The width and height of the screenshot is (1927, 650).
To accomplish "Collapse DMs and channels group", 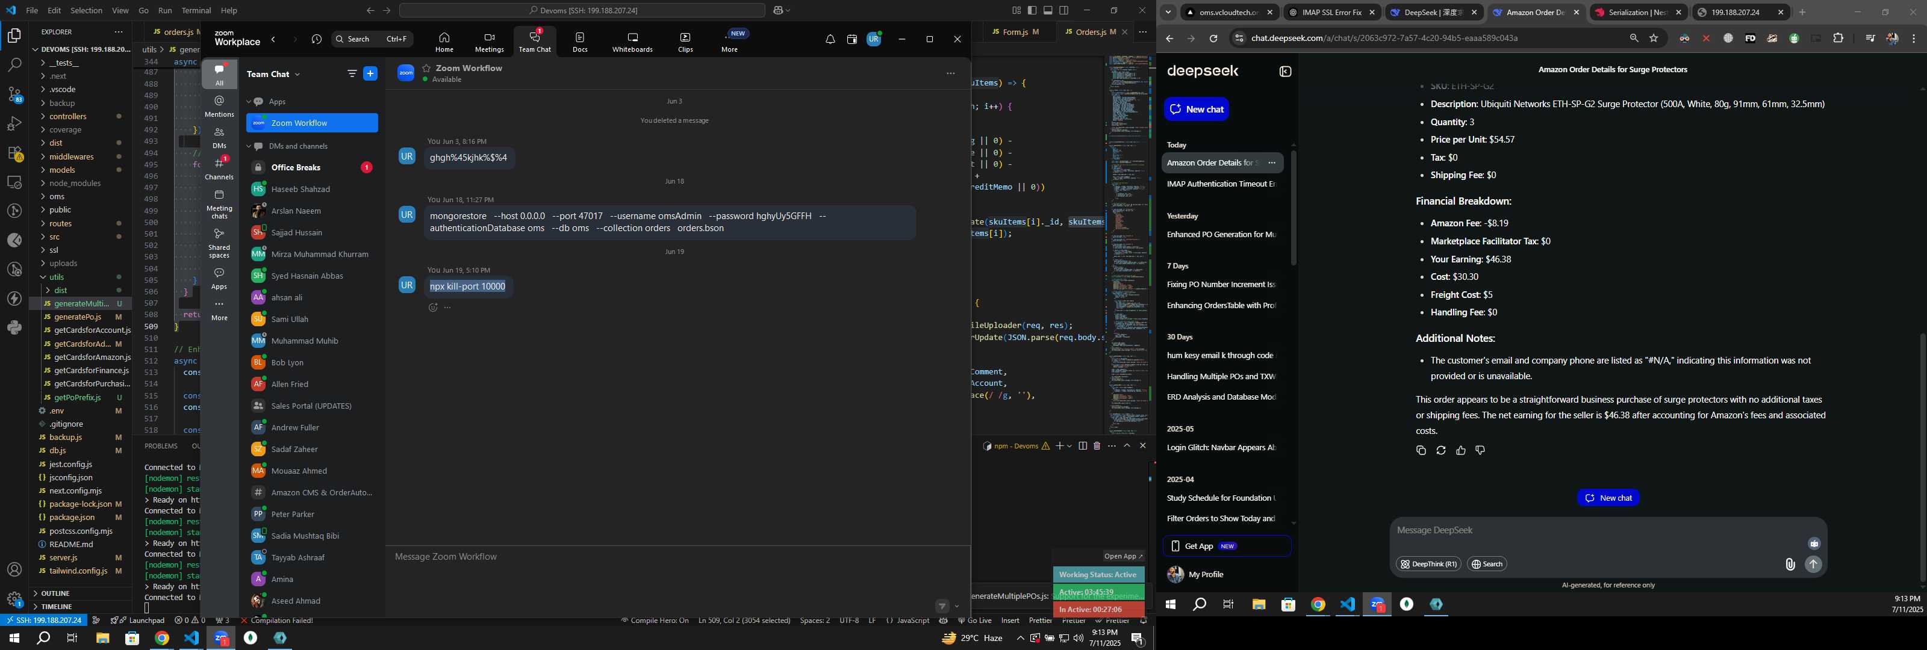I will pos(249,146).
